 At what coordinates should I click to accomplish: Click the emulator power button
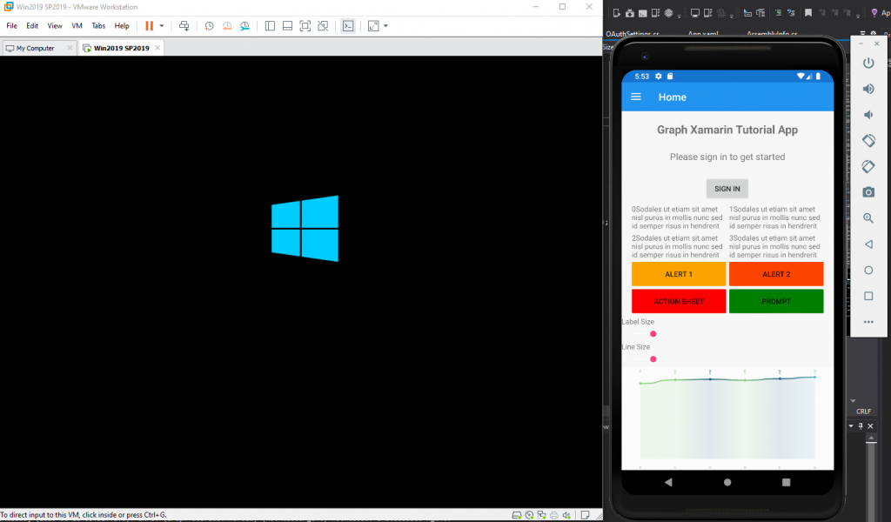[x=868, y=63]
